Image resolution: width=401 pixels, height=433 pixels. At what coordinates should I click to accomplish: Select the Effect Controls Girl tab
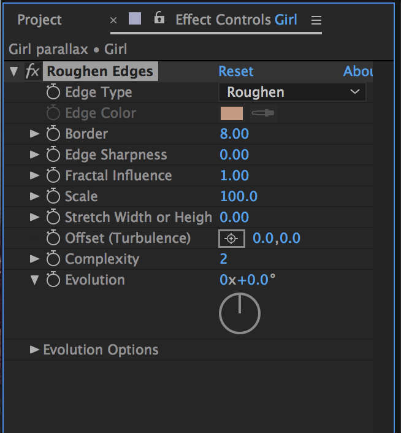(x=236, y=20)
